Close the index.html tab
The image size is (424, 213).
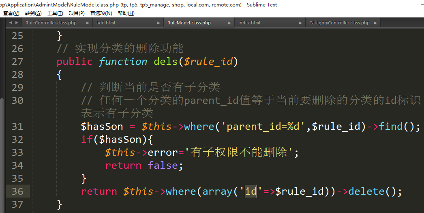pyautogui.click(x=300, y=23)
